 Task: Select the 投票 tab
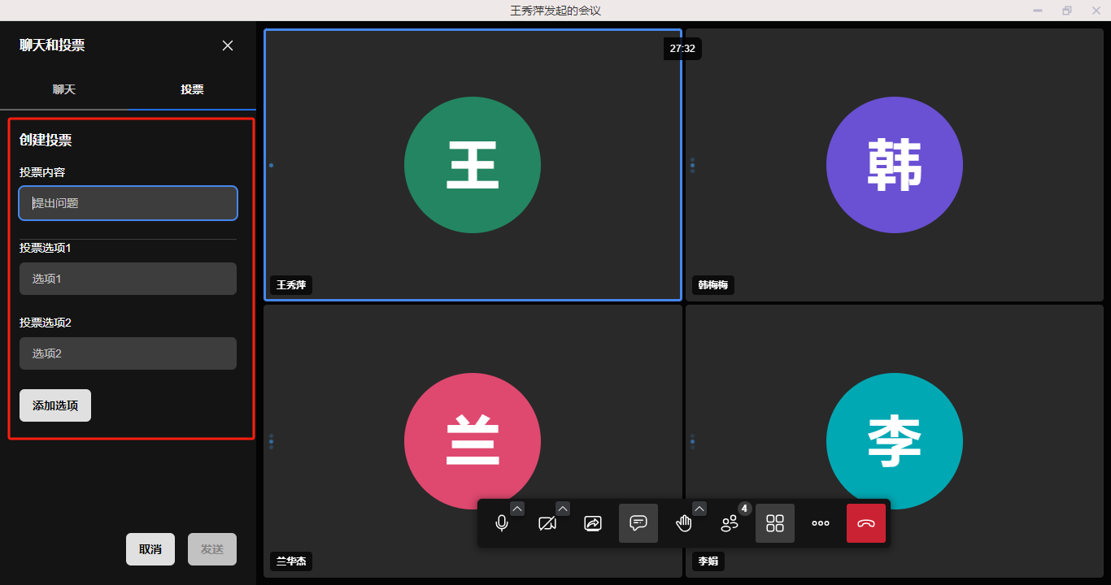click(192, 89)
